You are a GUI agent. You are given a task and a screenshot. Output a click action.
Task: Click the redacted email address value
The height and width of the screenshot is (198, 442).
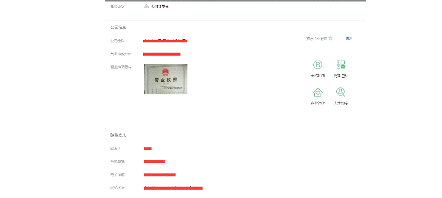[160, 175]
